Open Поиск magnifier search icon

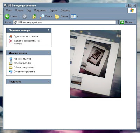(42, 16)
